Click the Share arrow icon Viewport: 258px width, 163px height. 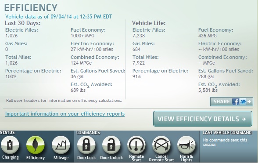249,101
